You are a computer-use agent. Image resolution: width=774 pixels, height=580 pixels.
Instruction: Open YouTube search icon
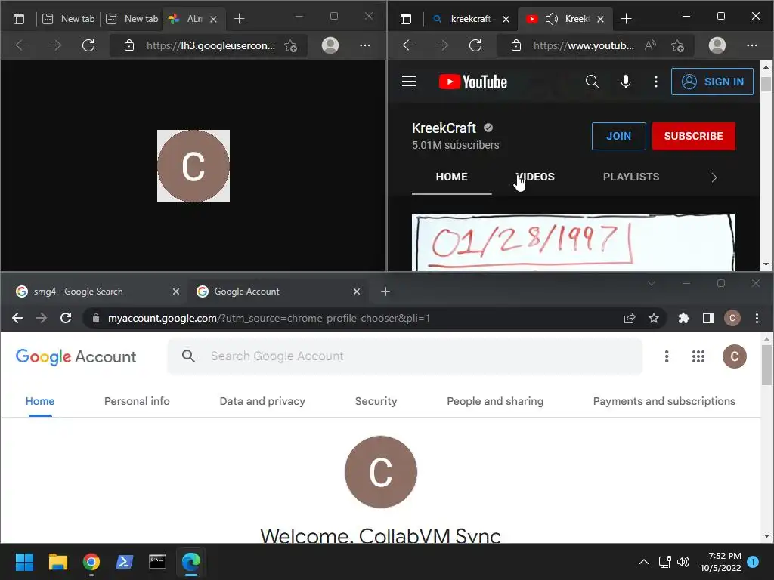coord(592,82)
